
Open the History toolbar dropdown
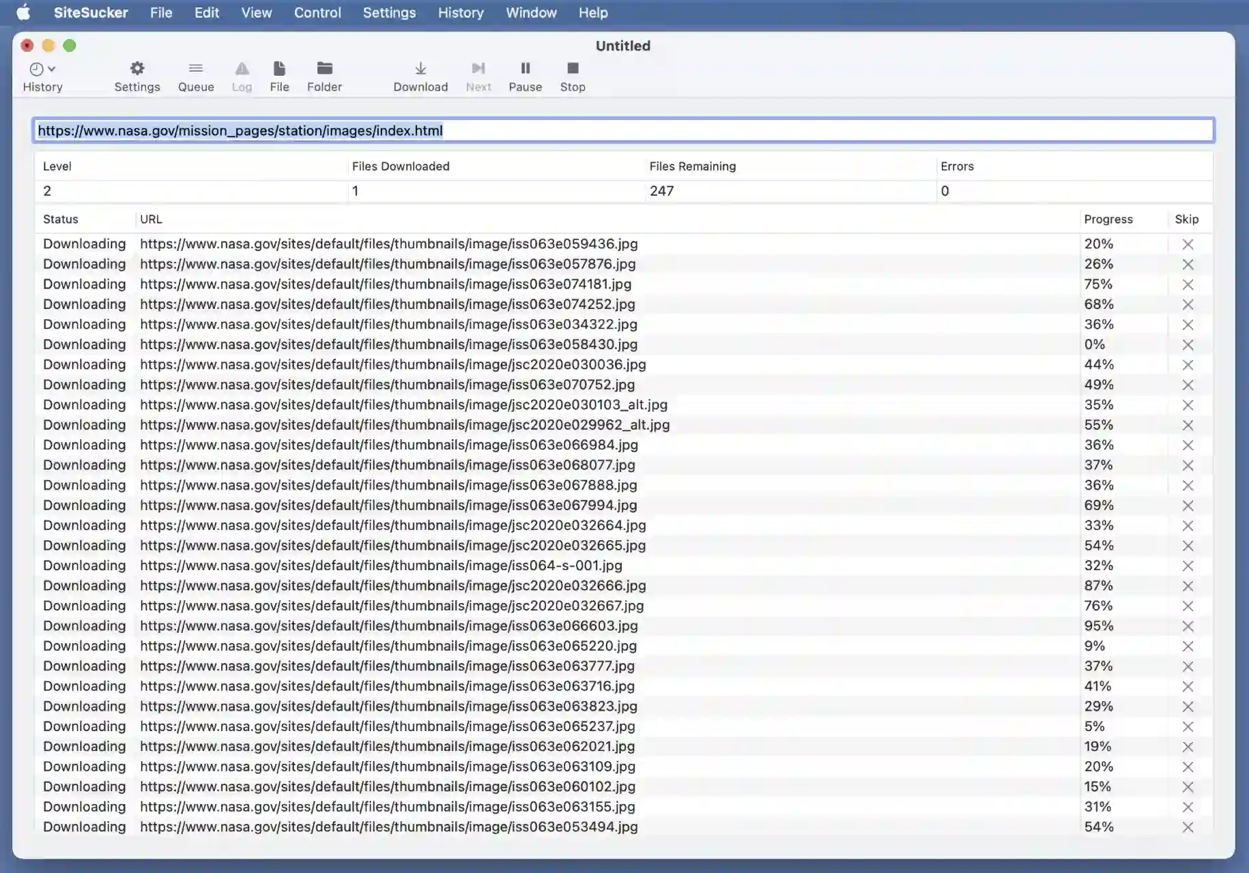(42, 76)
